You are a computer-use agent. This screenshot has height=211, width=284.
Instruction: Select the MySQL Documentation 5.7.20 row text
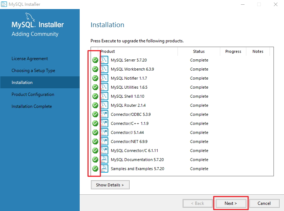(x=137, y=160)
